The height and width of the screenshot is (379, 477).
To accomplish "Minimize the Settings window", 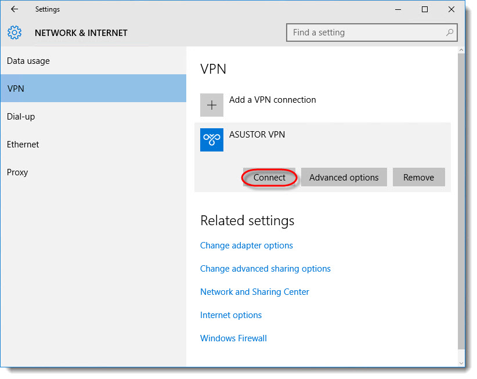I will [398, 9].
